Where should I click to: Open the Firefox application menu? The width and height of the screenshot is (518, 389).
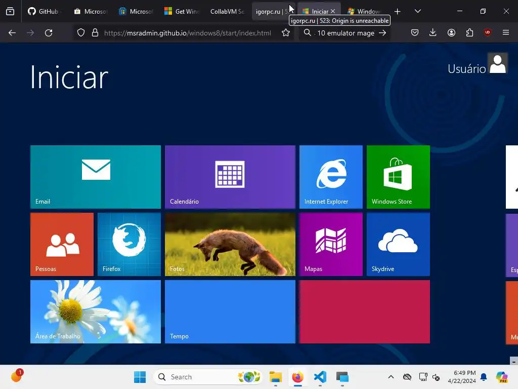506,33
